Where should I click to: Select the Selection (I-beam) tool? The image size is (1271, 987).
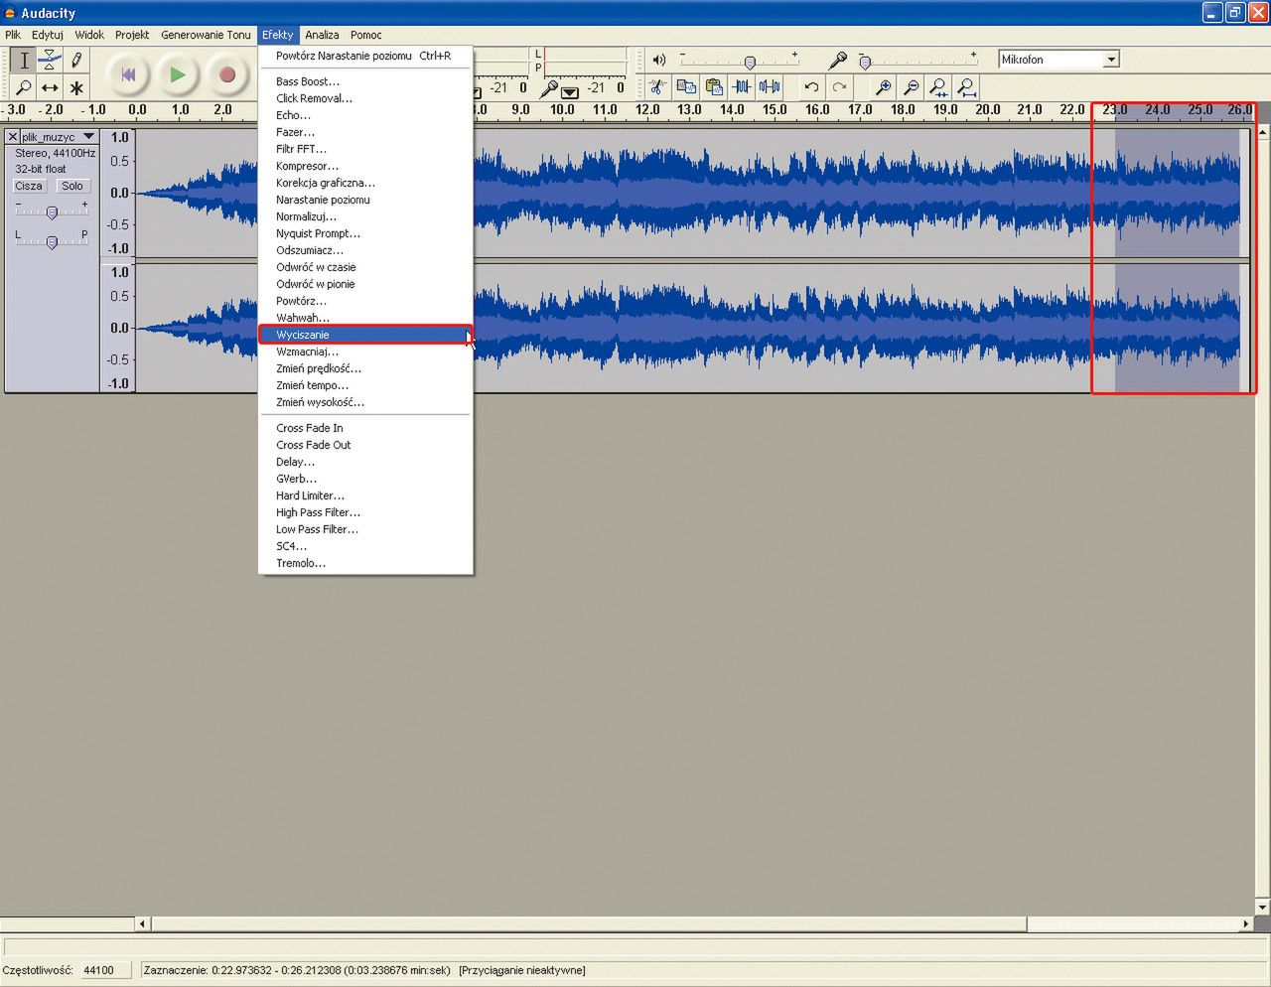tap(24, 61)
